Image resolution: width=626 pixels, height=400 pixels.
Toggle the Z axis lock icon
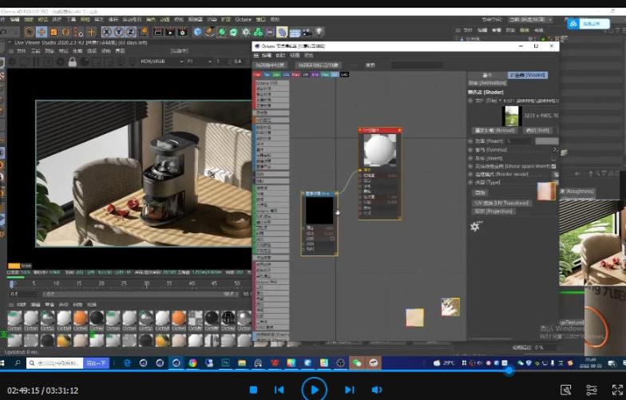[129, 32]
